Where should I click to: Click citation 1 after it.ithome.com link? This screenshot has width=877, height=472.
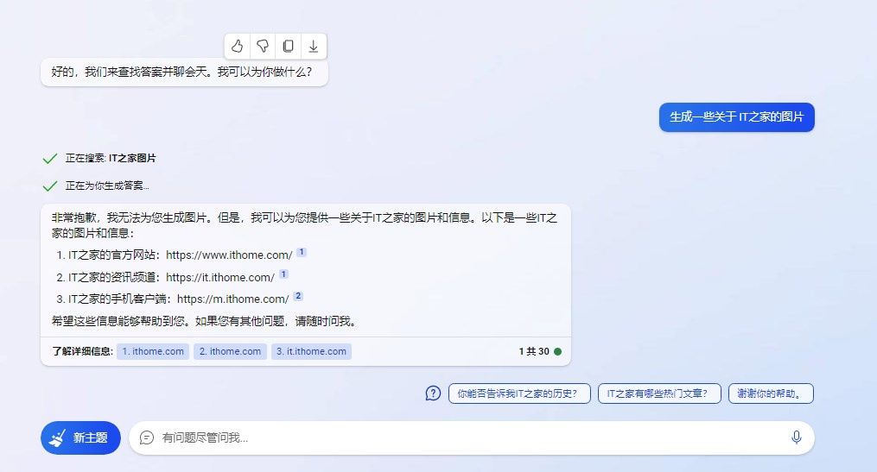point(283,274)
